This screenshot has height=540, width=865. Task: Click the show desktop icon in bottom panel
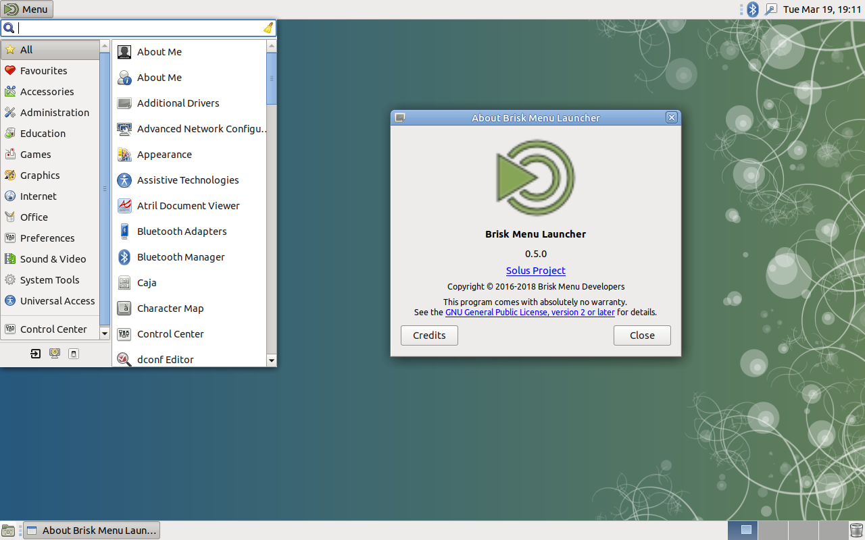point(8,531)
